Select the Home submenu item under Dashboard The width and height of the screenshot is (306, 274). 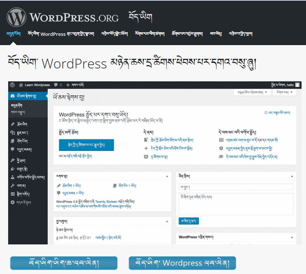(17, 105)
